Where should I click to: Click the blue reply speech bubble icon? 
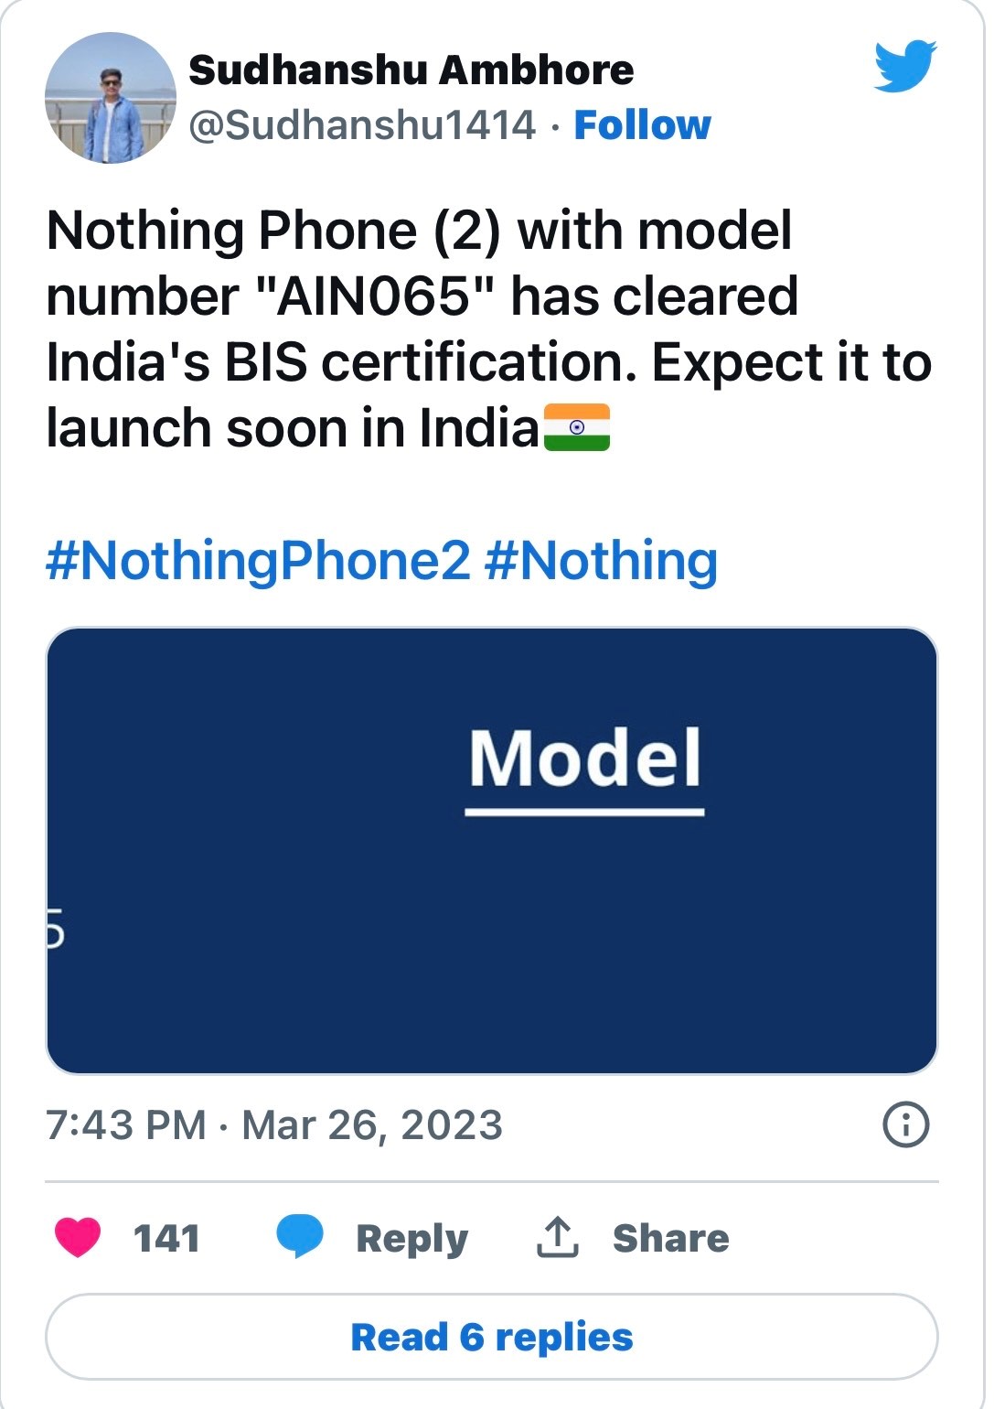(300, 1236)
